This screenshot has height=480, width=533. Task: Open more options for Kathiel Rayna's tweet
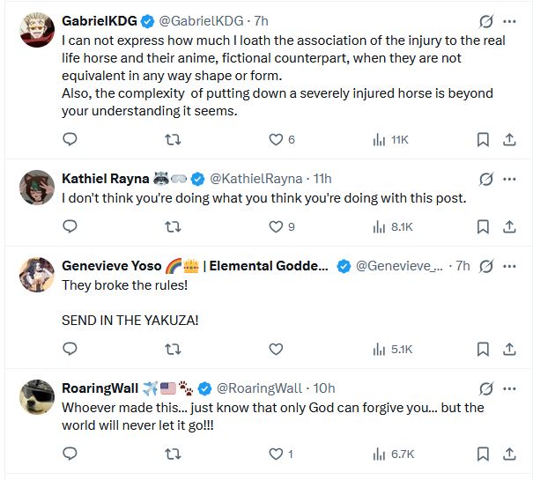point(509,178)
